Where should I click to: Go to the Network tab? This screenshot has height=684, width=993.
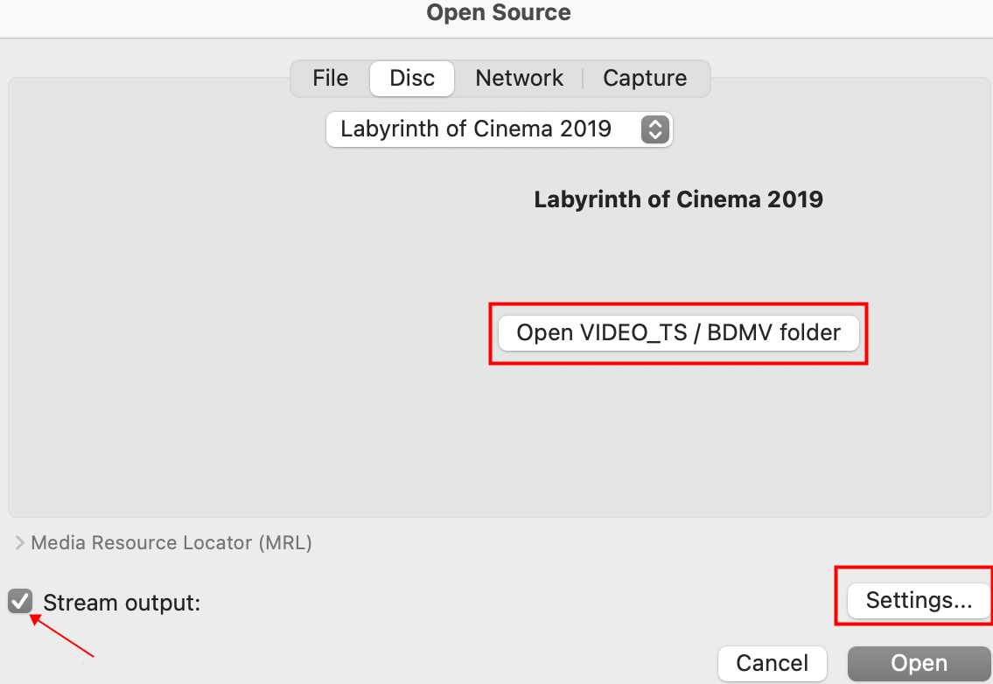coord(519,78)
